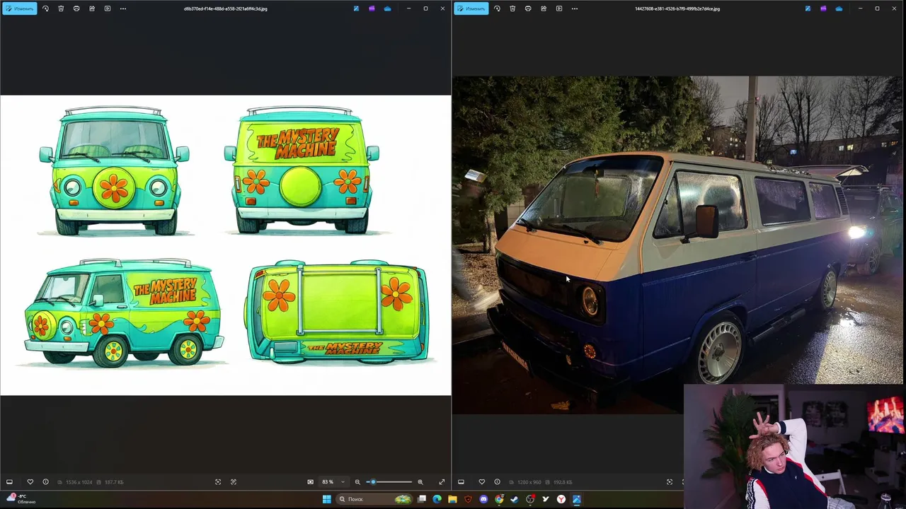Open OneDrive icon in right window titlebar
This screenshot has height=509, width=906.
pos(839,8)
